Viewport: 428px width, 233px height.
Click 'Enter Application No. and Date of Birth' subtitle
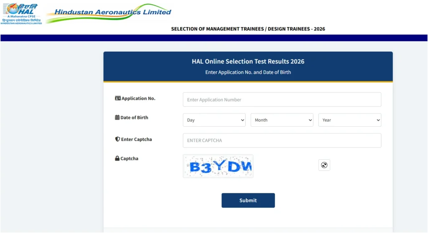coord(248,72)
